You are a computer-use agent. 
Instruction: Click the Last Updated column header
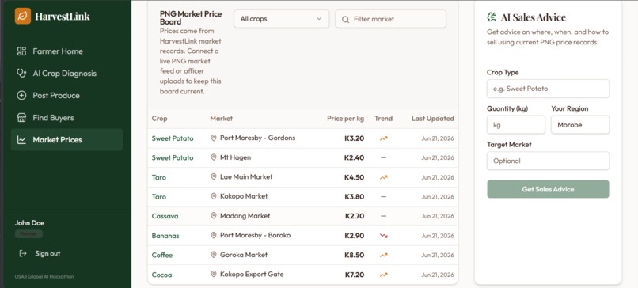pos(432,119)
